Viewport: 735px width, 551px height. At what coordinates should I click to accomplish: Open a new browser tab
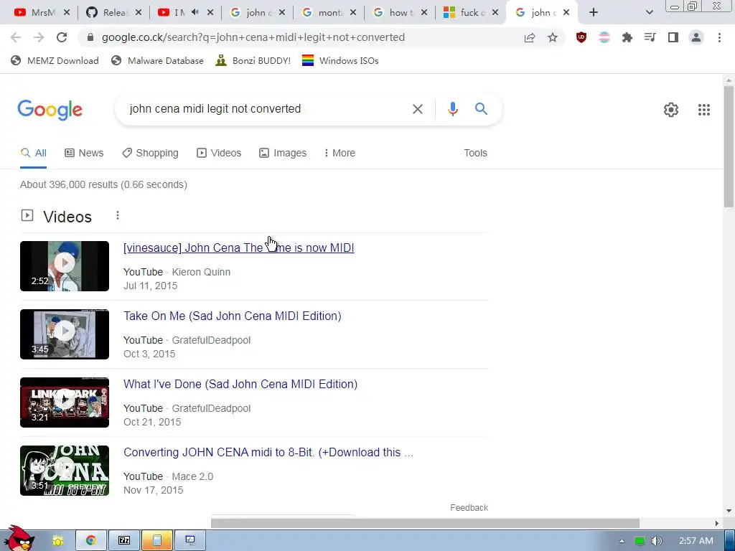point(594,13)
